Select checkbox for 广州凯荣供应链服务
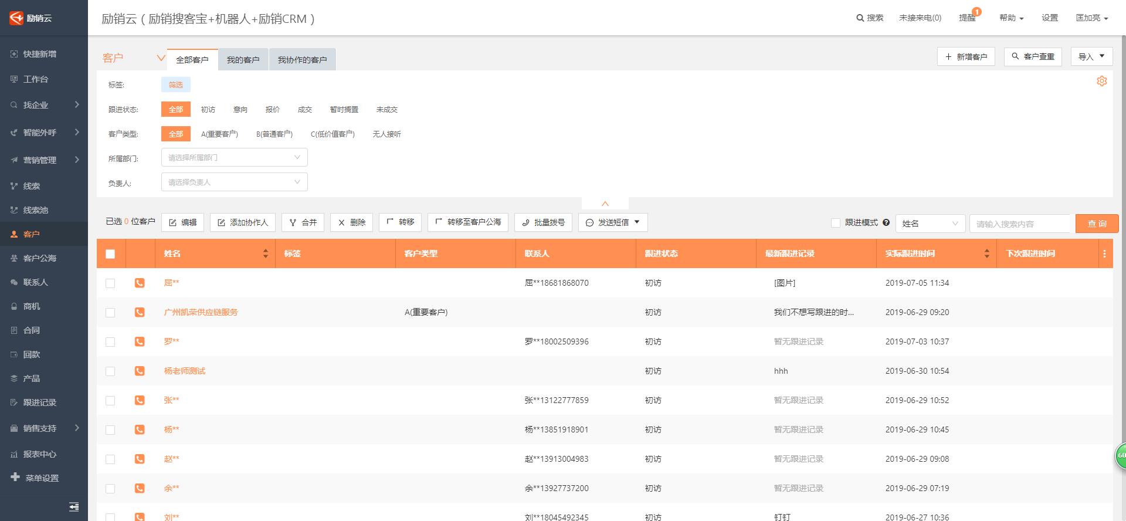Screen dimensions: 1126x521 point(110,313)
